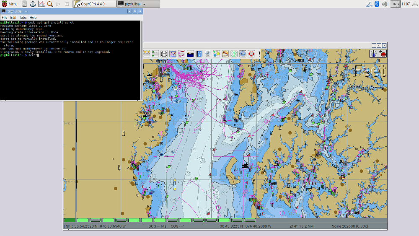This screenshot has width=419, height=236.
Task: Open the terminal Help menu
Action: pos(33,18)
